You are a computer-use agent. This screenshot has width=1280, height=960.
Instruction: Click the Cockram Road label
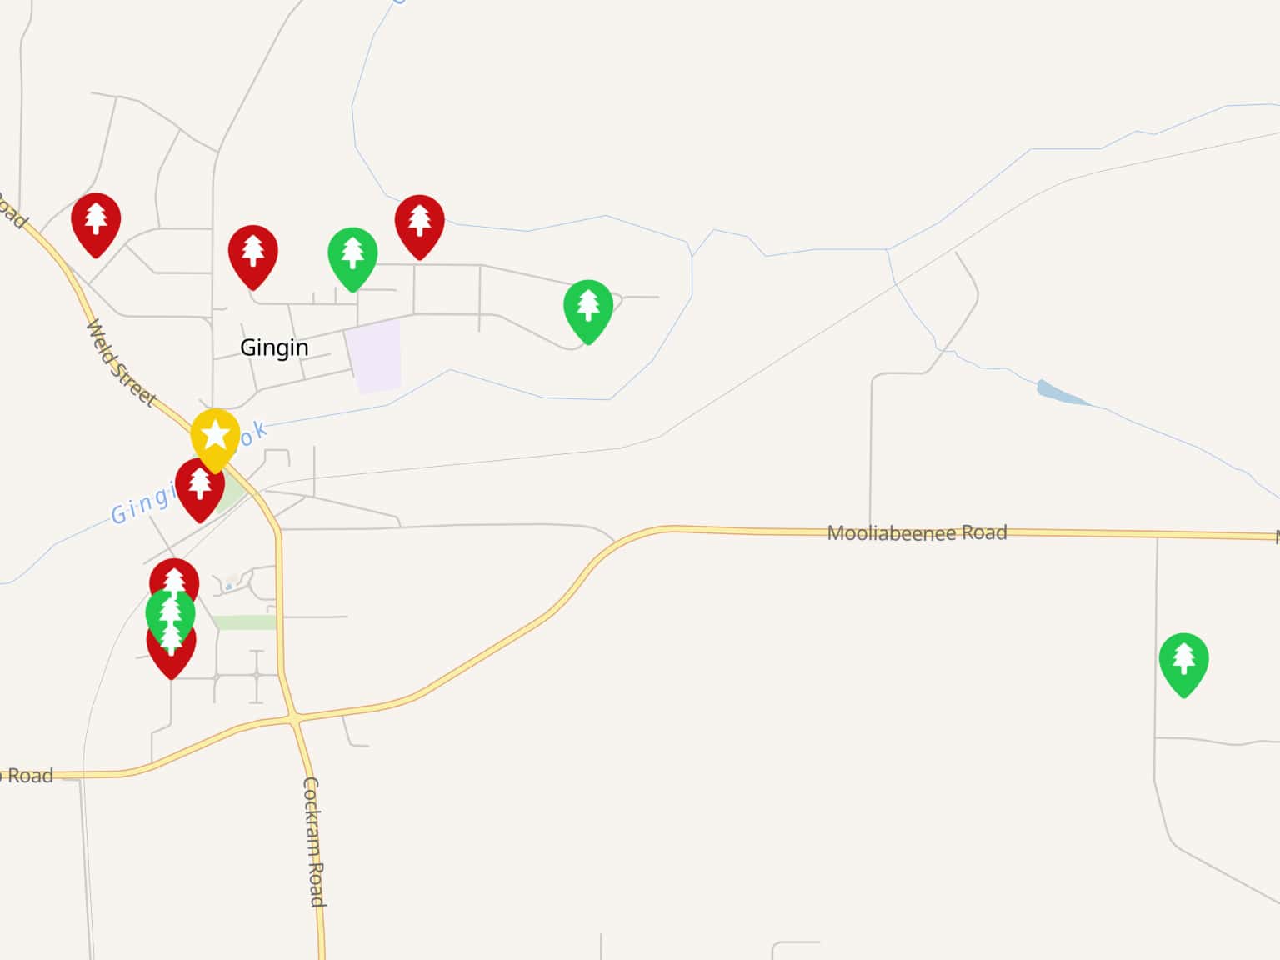pyautogui.click(x=314, y=842)
